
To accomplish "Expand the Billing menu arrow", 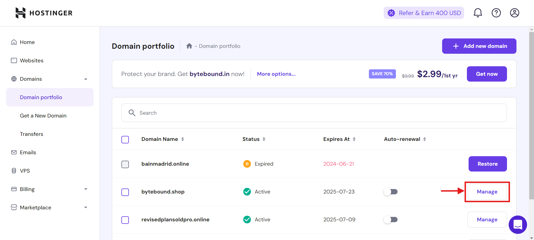I will click(86, 189).
